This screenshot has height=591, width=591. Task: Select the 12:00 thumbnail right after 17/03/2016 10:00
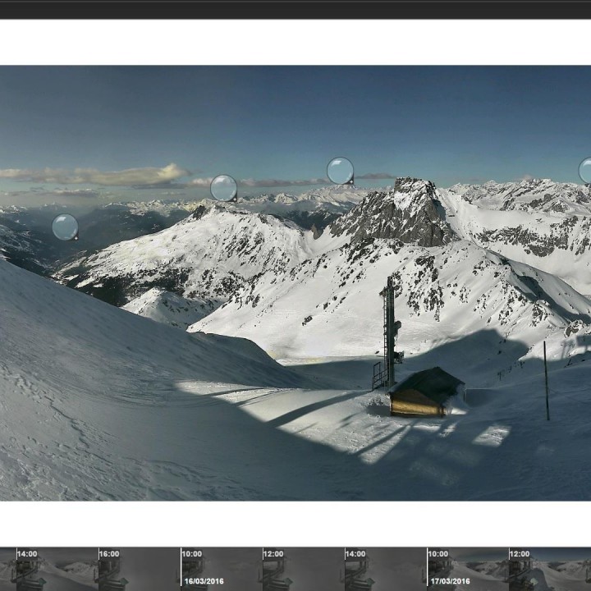(550, 569)
